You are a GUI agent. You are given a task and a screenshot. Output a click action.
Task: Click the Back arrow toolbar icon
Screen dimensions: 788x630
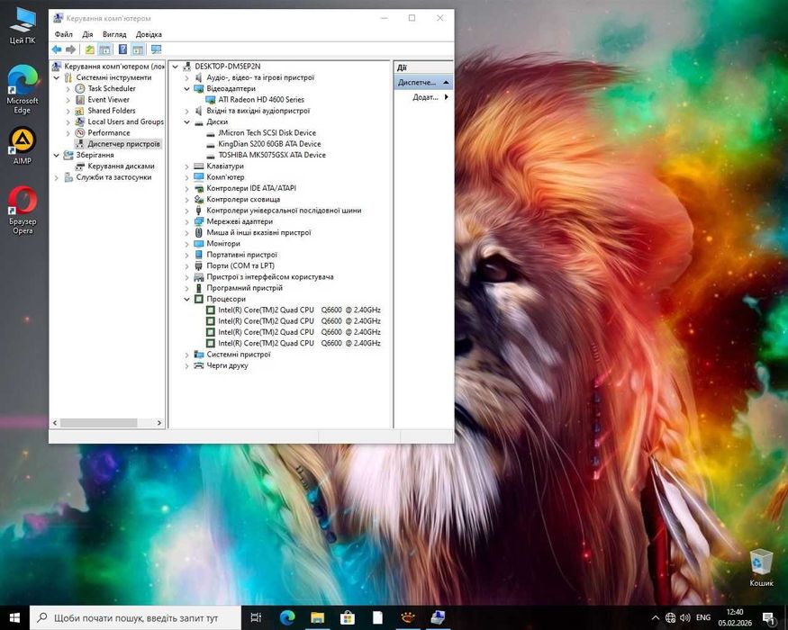click(x=56, y=49)
